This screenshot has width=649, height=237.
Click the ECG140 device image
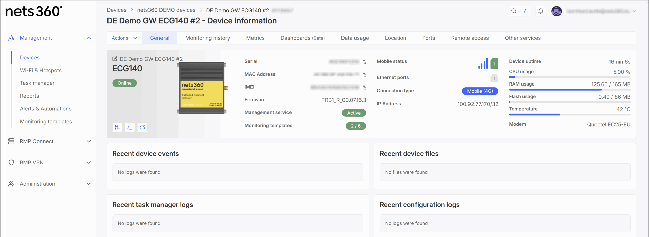(202, 88)
